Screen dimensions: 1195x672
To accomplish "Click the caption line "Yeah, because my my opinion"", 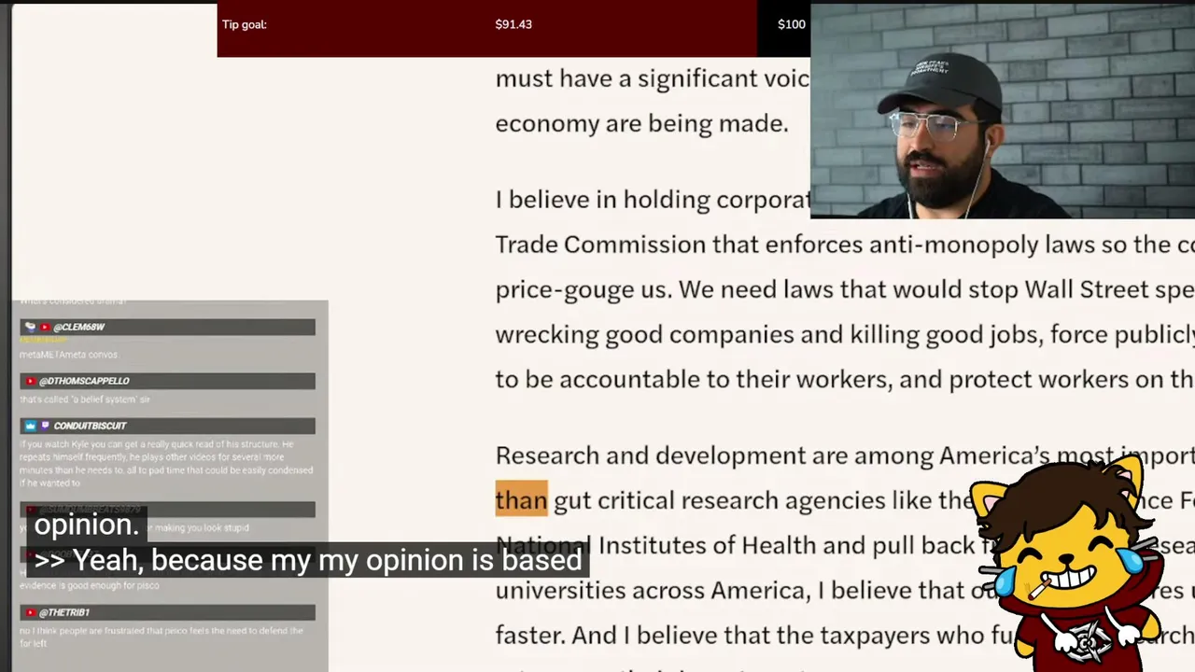I will (x=309, y=560).
